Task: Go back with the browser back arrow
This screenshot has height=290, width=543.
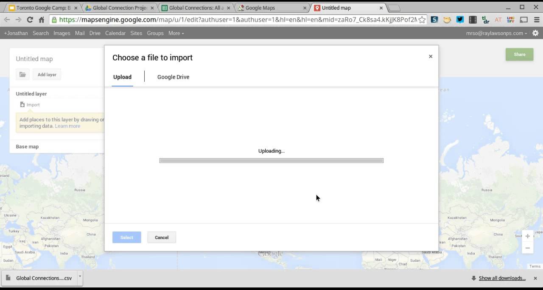Action: click(7, 20)
